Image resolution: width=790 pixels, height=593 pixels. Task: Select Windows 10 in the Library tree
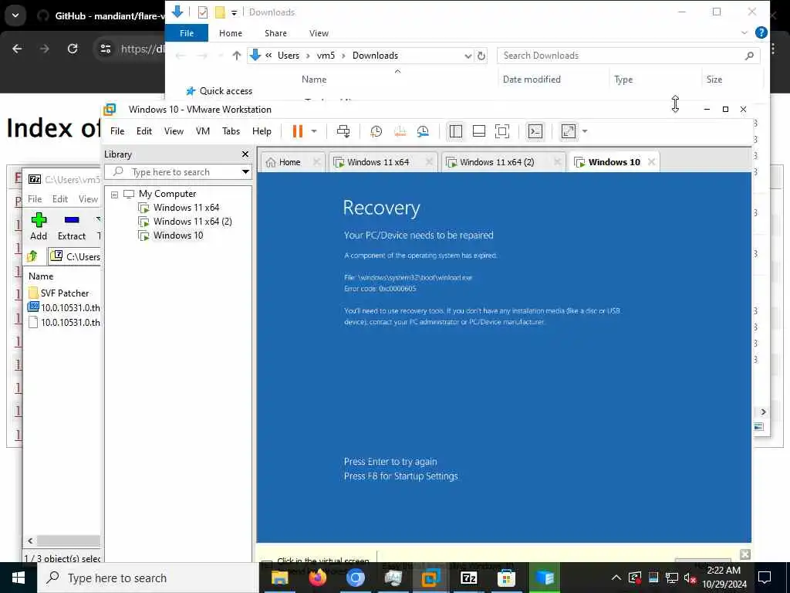coord(178,236)
